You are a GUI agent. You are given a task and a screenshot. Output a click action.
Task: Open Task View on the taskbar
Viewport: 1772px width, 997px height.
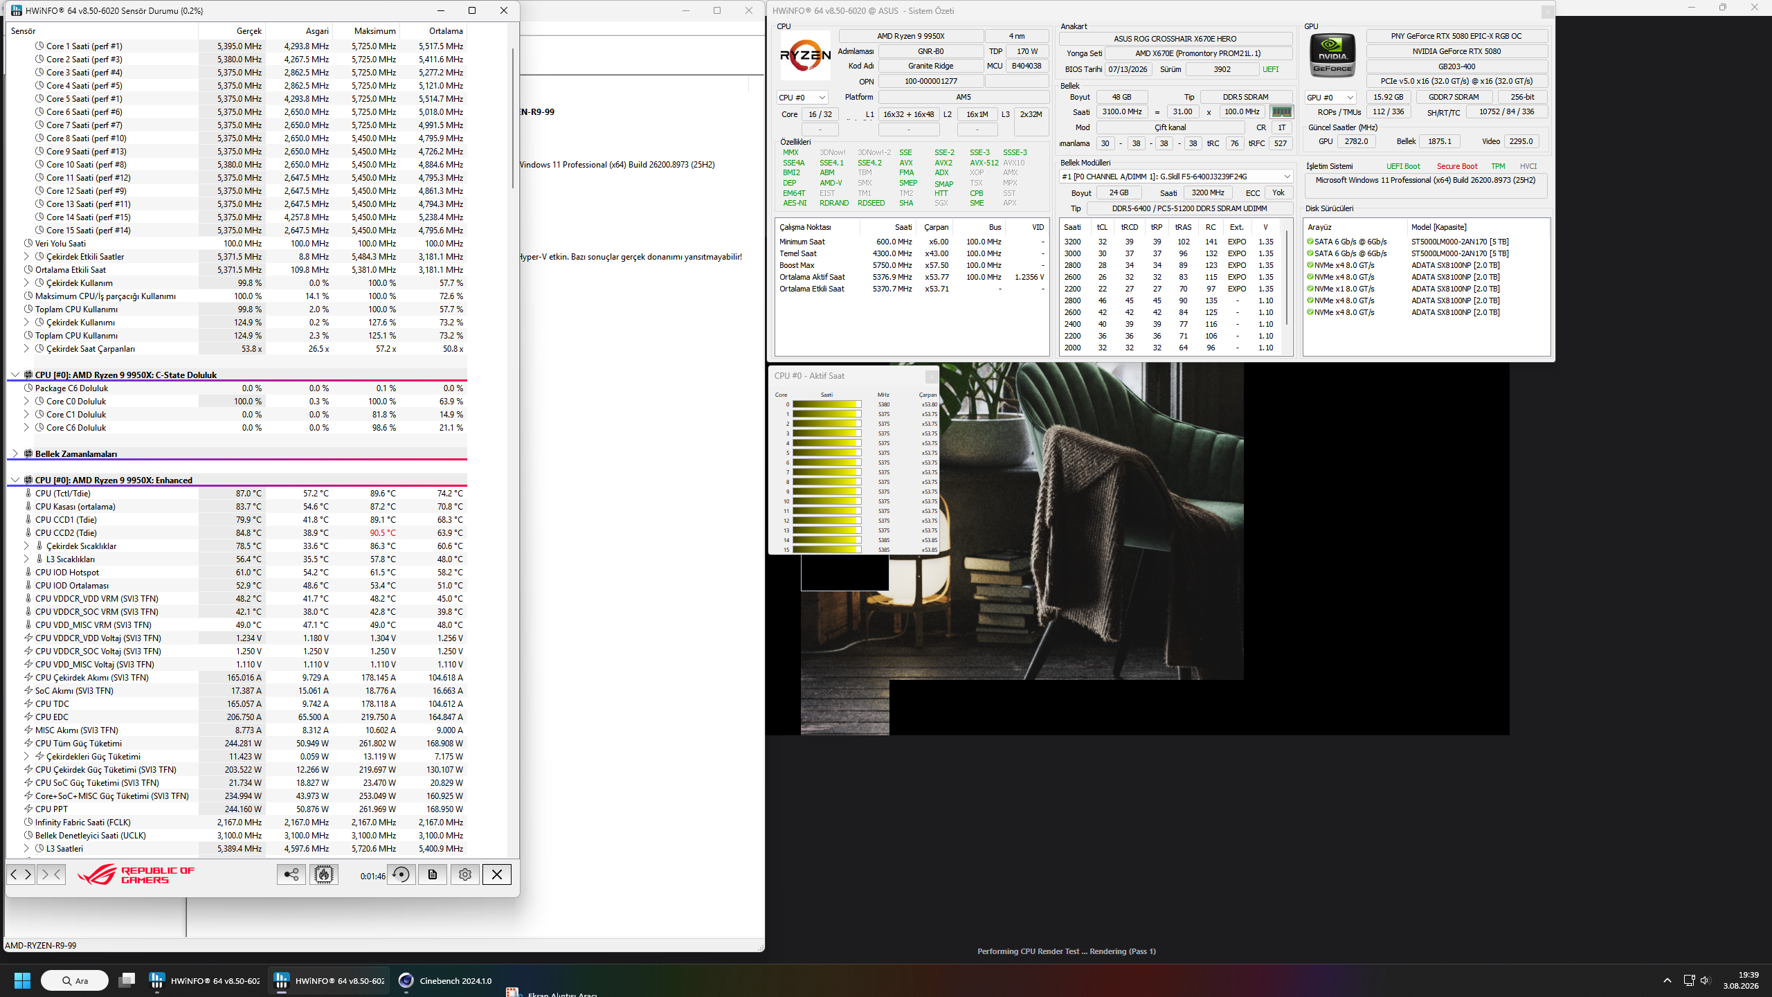click(x=127, y=980)
